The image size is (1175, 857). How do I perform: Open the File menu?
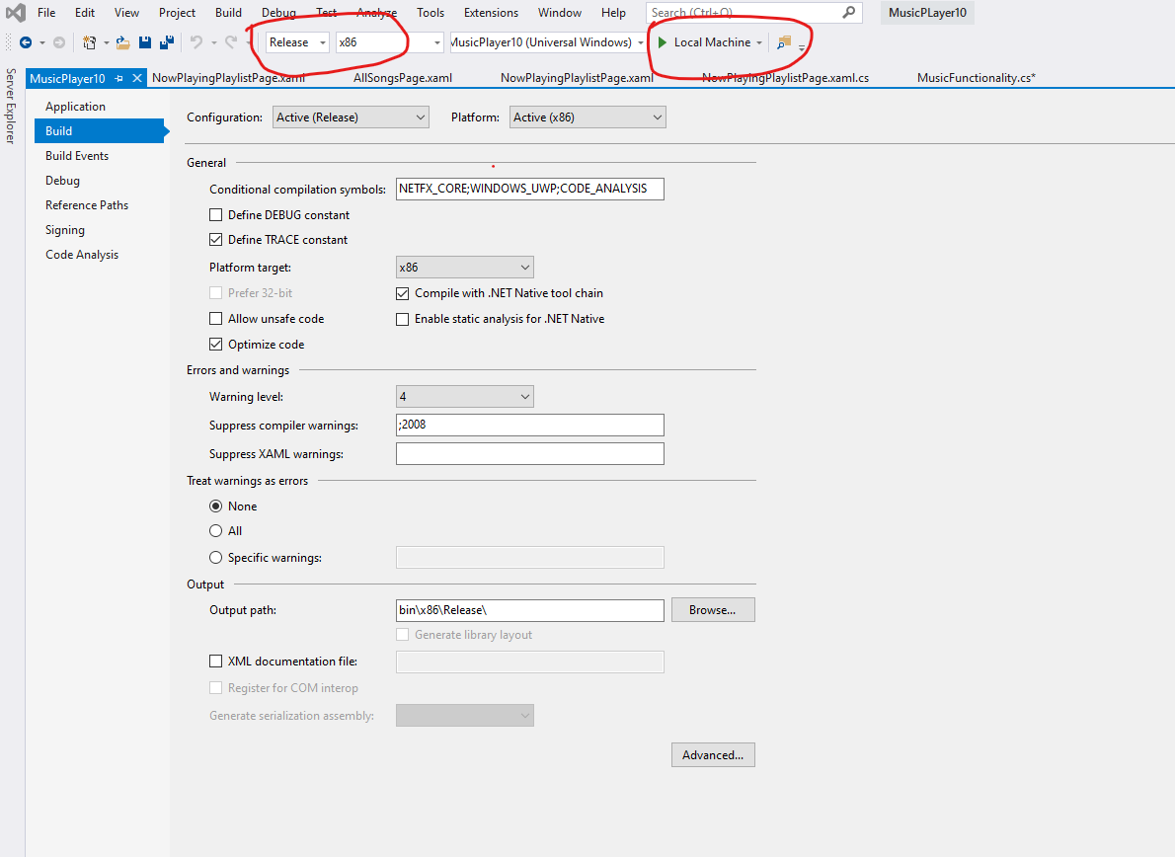(x=46, y=13)
